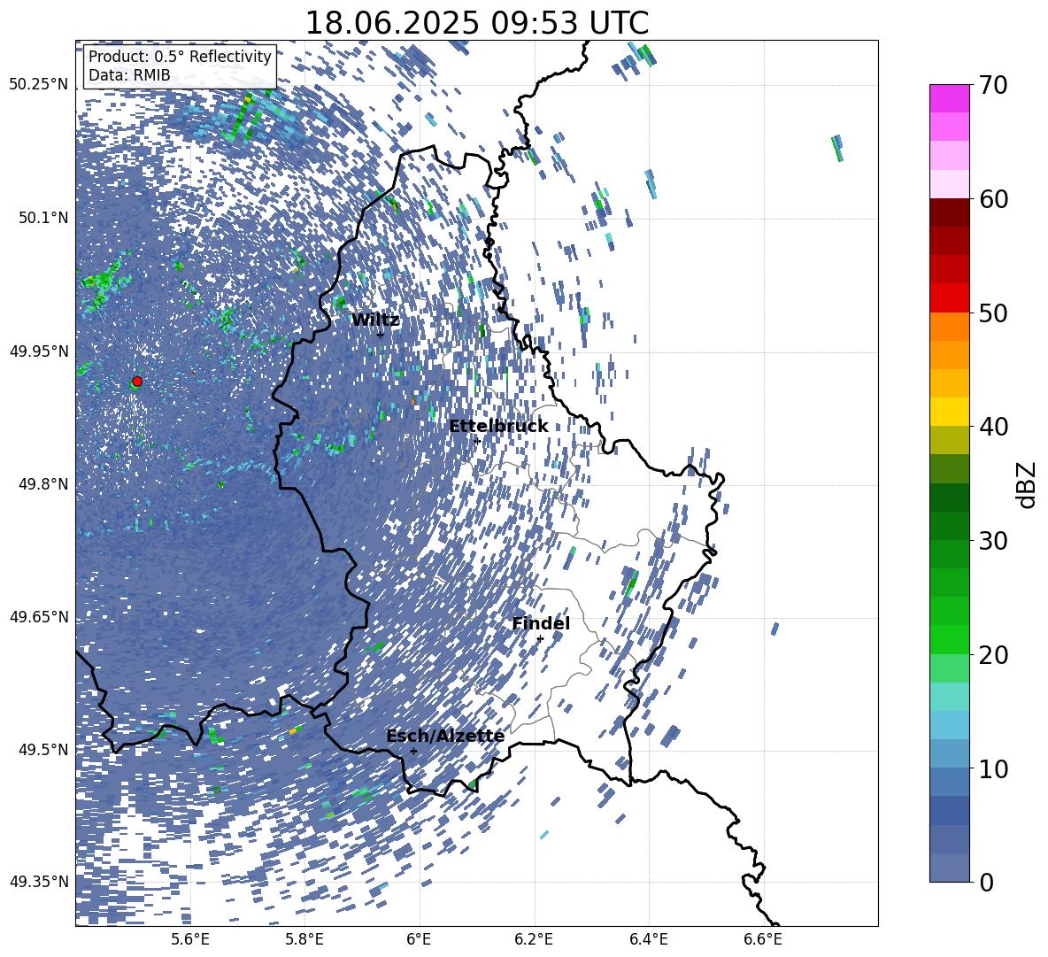The height and width of the screenshot is (957, 1048).
Task: Click the colorbar 70 tick label
Action: 992,85
